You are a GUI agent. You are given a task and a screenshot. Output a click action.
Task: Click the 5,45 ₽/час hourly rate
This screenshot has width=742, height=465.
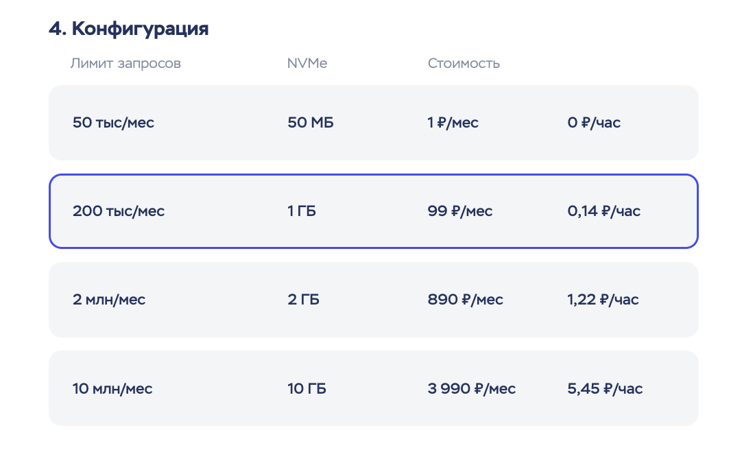tap(605, 389)
